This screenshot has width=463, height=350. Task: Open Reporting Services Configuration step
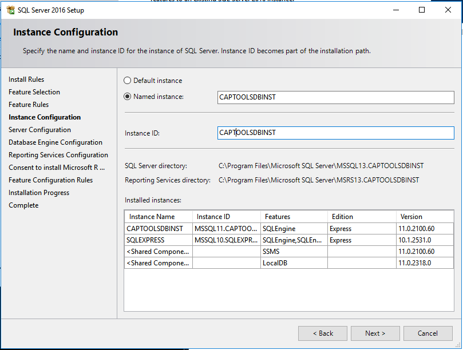pyautogui.click(x=58, y=154)
